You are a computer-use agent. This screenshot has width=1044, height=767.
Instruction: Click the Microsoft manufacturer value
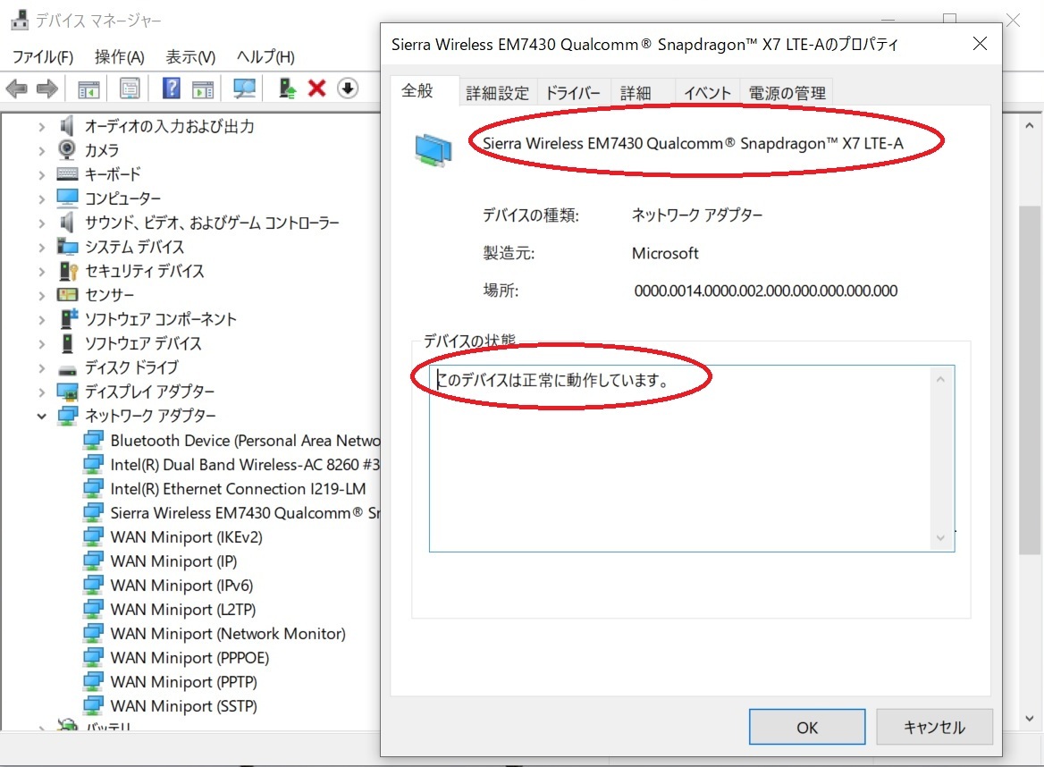(x=665, y=253)
